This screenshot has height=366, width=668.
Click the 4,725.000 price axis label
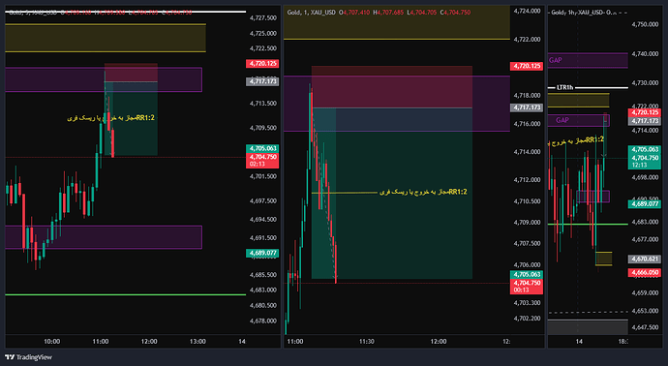[263, 33]
